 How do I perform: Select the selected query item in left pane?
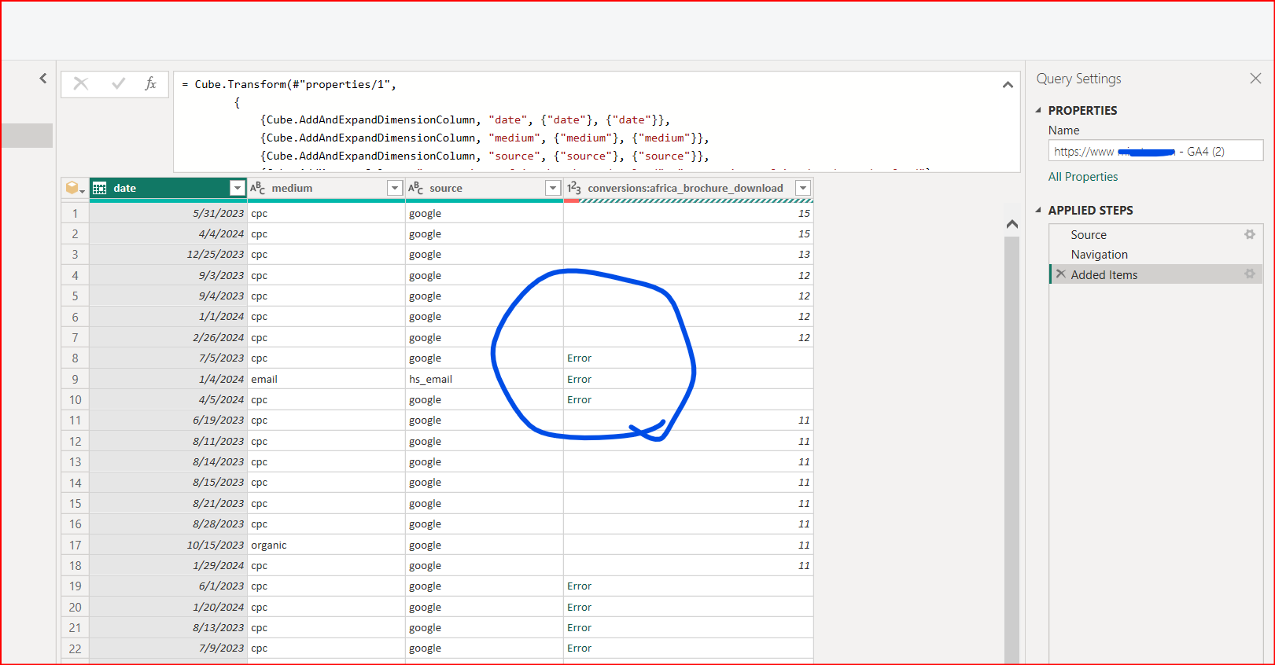[x=28, y=135]
